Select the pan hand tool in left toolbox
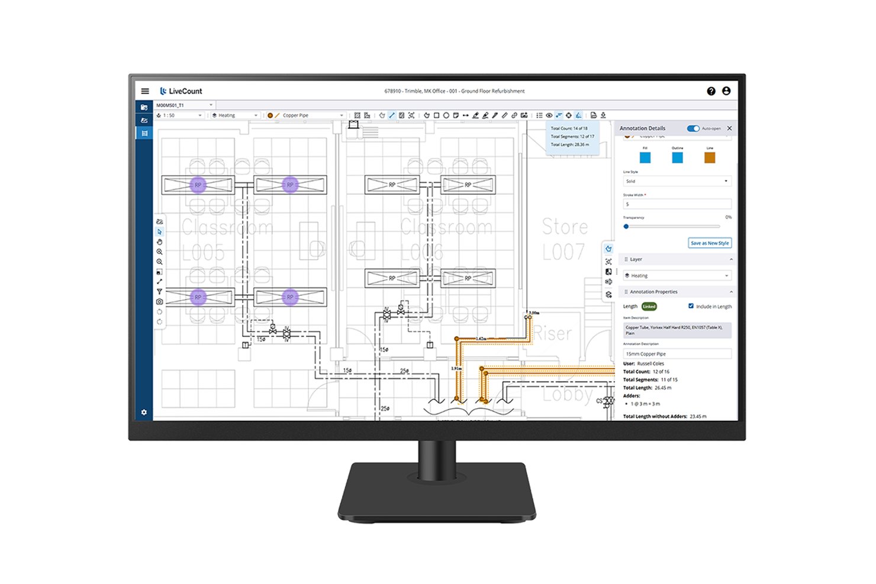 159,242
